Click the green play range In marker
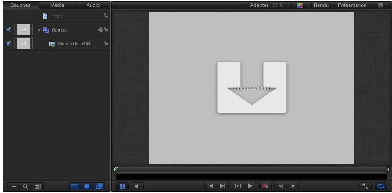The image size is (392, 193). [116, 169]
